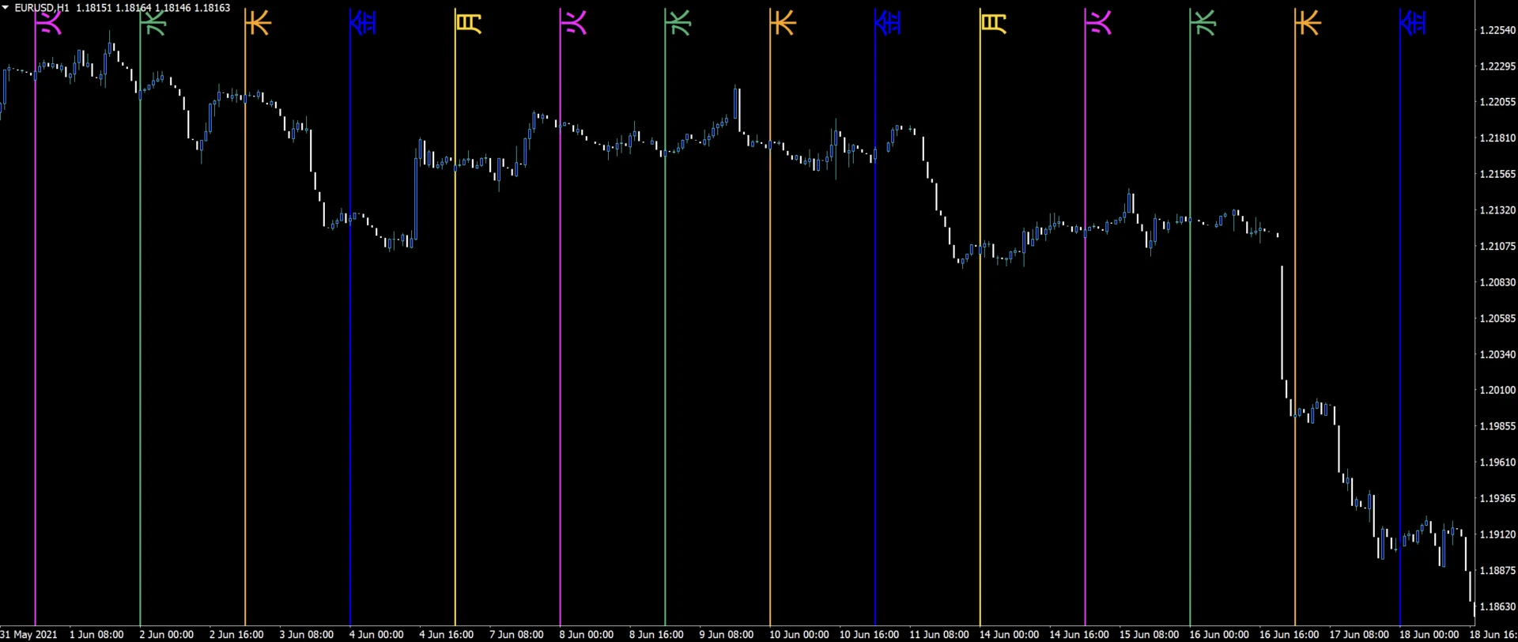Click the 17 Jun 08:00 time axis label
The height and width of the screenshot is (642, 1518).
1358,634
